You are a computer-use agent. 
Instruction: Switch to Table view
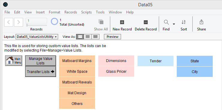coord(96,37)
